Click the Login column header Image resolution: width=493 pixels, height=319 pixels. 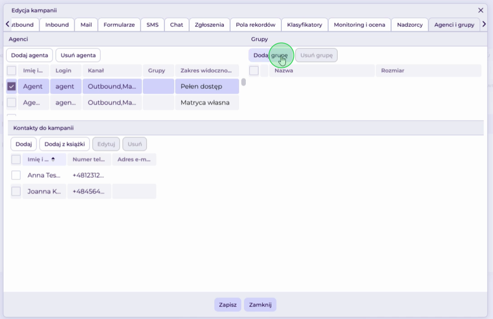(65, 71)
